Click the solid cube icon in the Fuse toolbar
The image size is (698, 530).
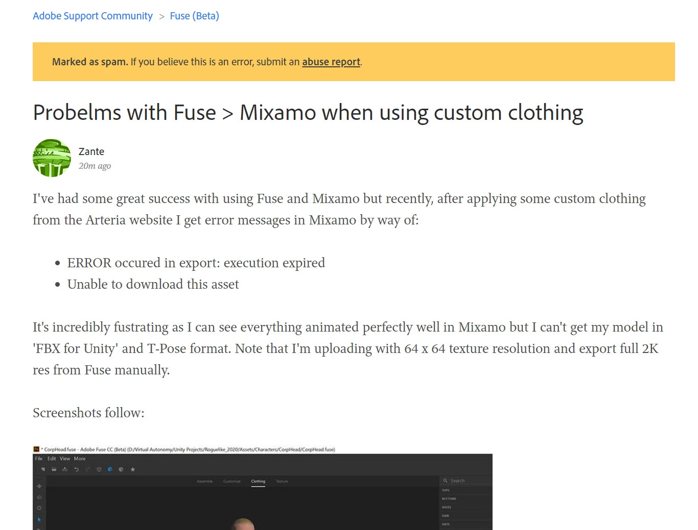click(x=121, y=469)
